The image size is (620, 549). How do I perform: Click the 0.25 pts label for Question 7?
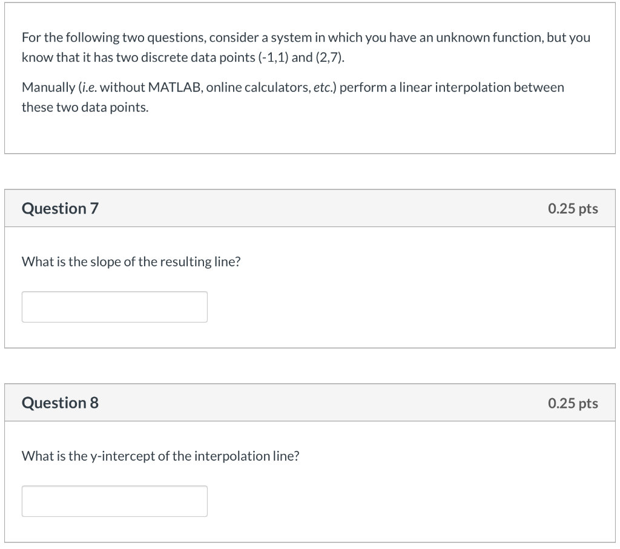pyautogui.click(x=572, y=208)
